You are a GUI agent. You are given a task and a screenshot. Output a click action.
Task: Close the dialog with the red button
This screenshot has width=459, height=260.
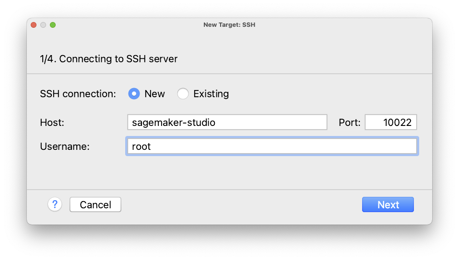tap(34, 25)
